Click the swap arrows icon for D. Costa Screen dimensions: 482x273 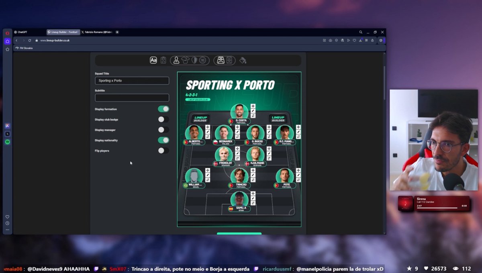coord(253,116)
